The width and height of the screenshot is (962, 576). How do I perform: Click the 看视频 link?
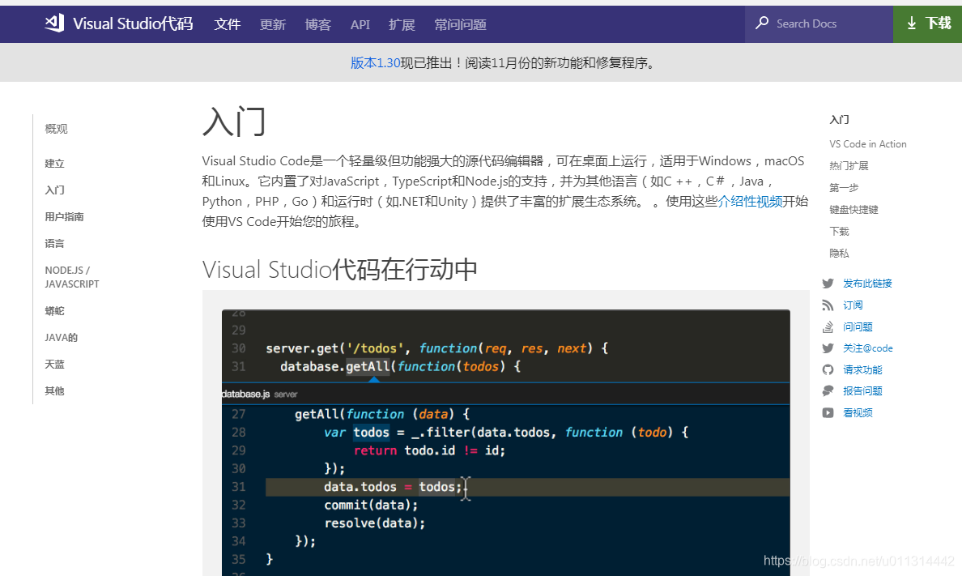coord(858,412)
